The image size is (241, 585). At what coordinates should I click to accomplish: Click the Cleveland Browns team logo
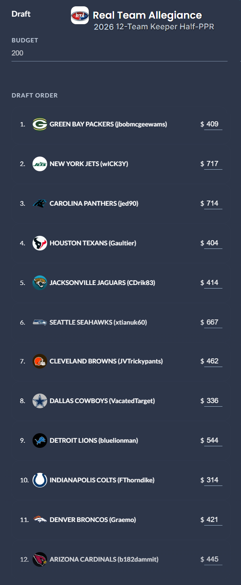click(x=40, y=361)
